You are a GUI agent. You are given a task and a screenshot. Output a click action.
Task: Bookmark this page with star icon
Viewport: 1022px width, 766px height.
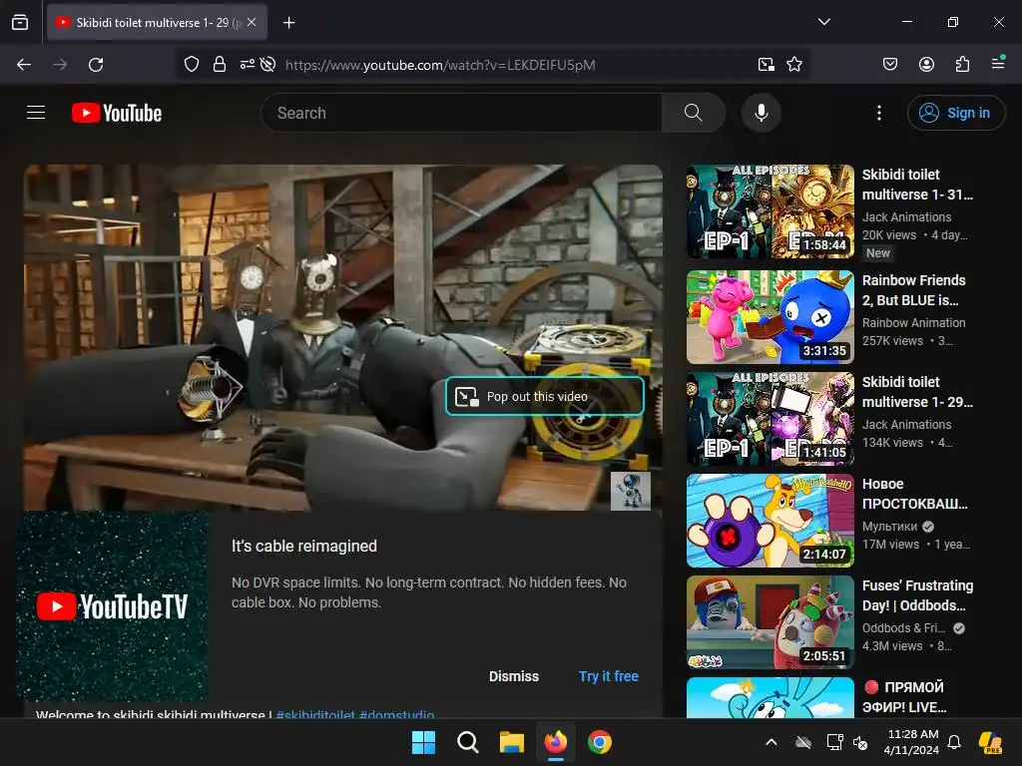[793, 65]
